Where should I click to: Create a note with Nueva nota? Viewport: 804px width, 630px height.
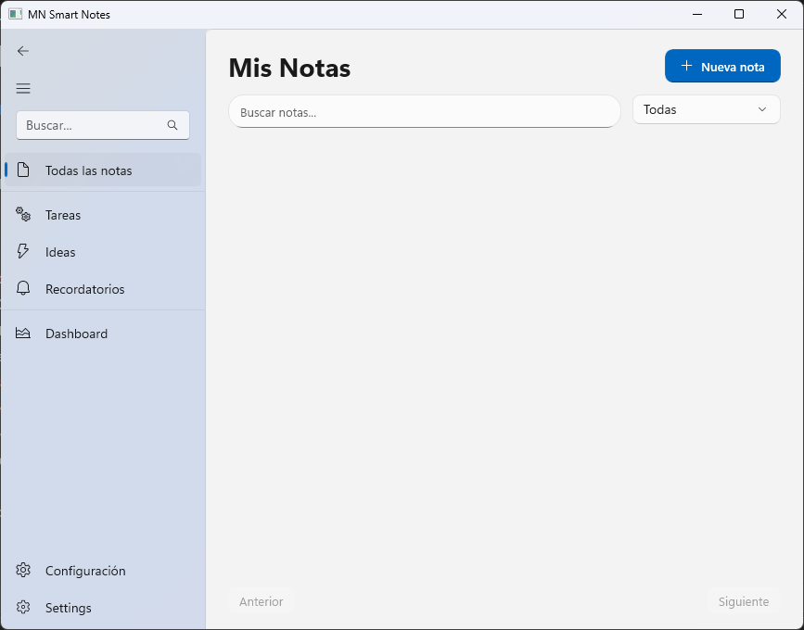pos(722,66)
